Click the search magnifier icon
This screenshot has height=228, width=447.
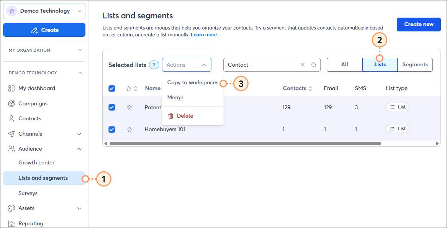(314, 65)
